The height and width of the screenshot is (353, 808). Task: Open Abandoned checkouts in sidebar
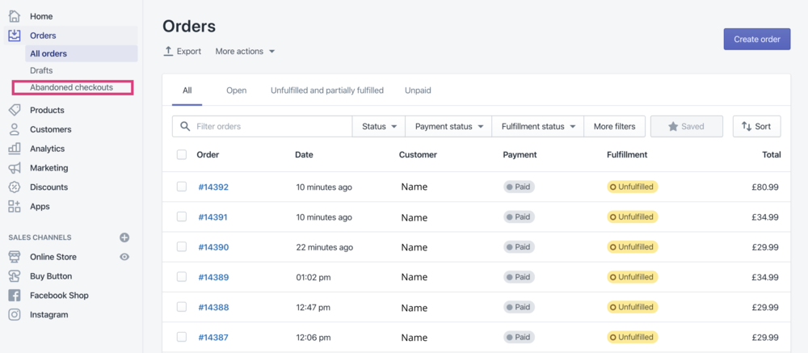coord(71,87)
